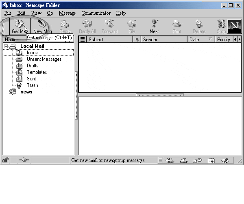Select the Templates folder
This screenshot has height=204, width=244.
point(37,72)
